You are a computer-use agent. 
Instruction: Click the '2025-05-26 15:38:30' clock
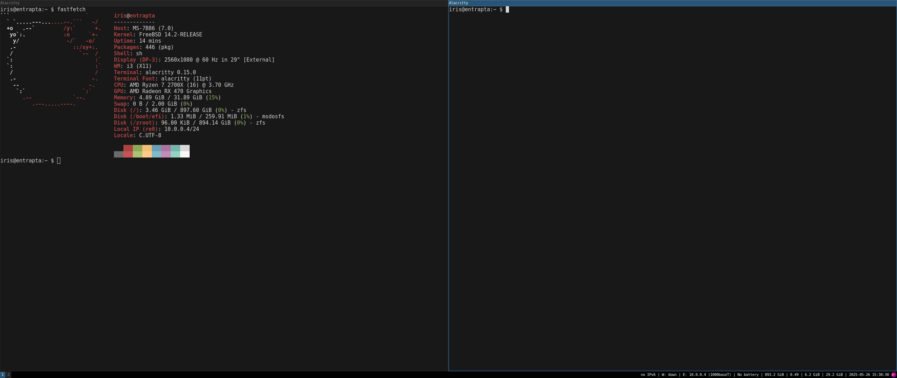pos(869,375)
